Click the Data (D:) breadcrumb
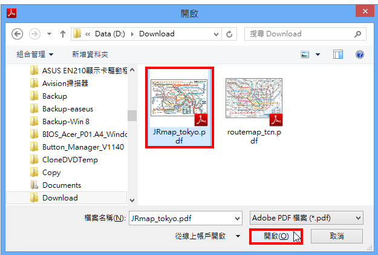Viewport: 378px width, 255px height. [x=110, y=34]
